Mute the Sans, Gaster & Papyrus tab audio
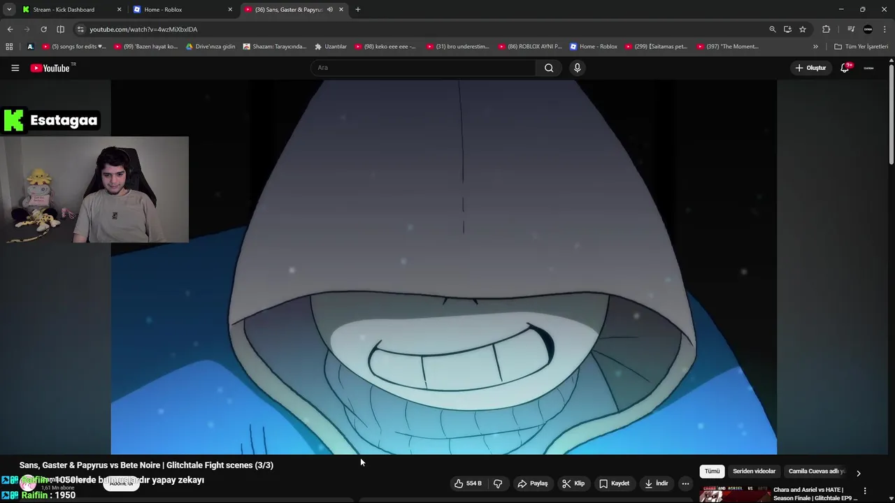This screenshot has width=895, height=503. pyautogui.click(x=330, y=10)
